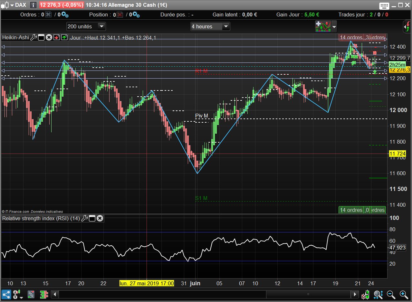Open the 4 heures timeframe dropdown
The height and width of the screenshot is (302, 412).
(210, 26)
